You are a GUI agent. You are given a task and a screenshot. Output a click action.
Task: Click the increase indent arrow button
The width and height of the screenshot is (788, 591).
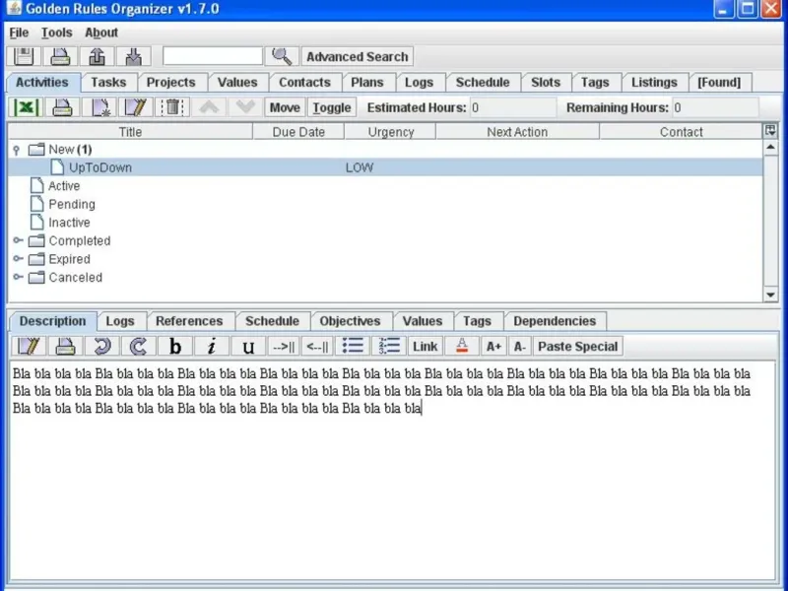click(284, 347)
